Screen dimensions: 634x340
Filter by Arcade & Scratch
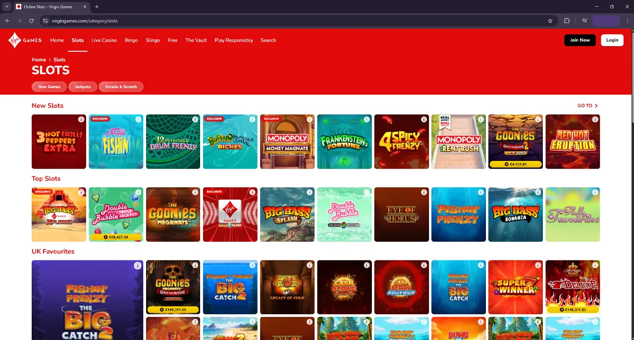121,86
